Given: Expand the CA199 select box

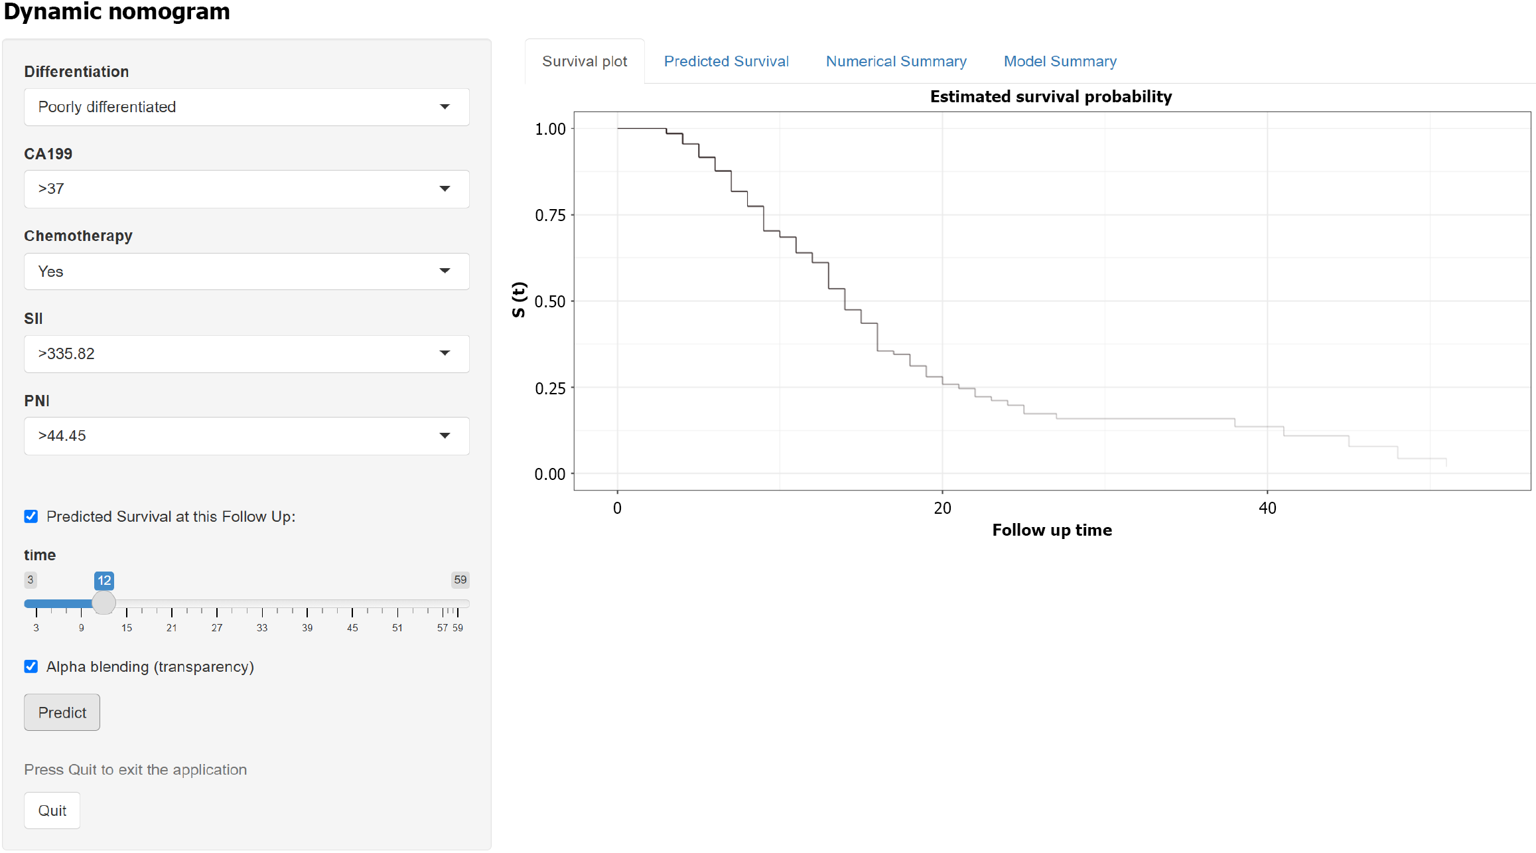Looking at the screenshot, I should tap(245, 189).
